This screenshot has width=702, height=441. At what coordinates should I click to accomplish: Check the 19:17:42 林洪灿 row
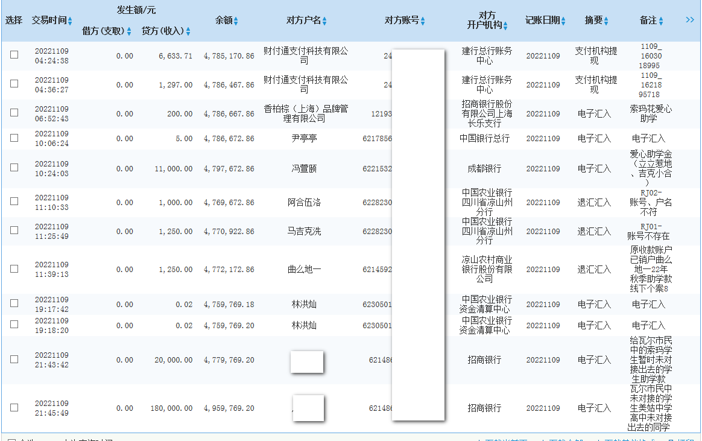[x=14, y=303]
